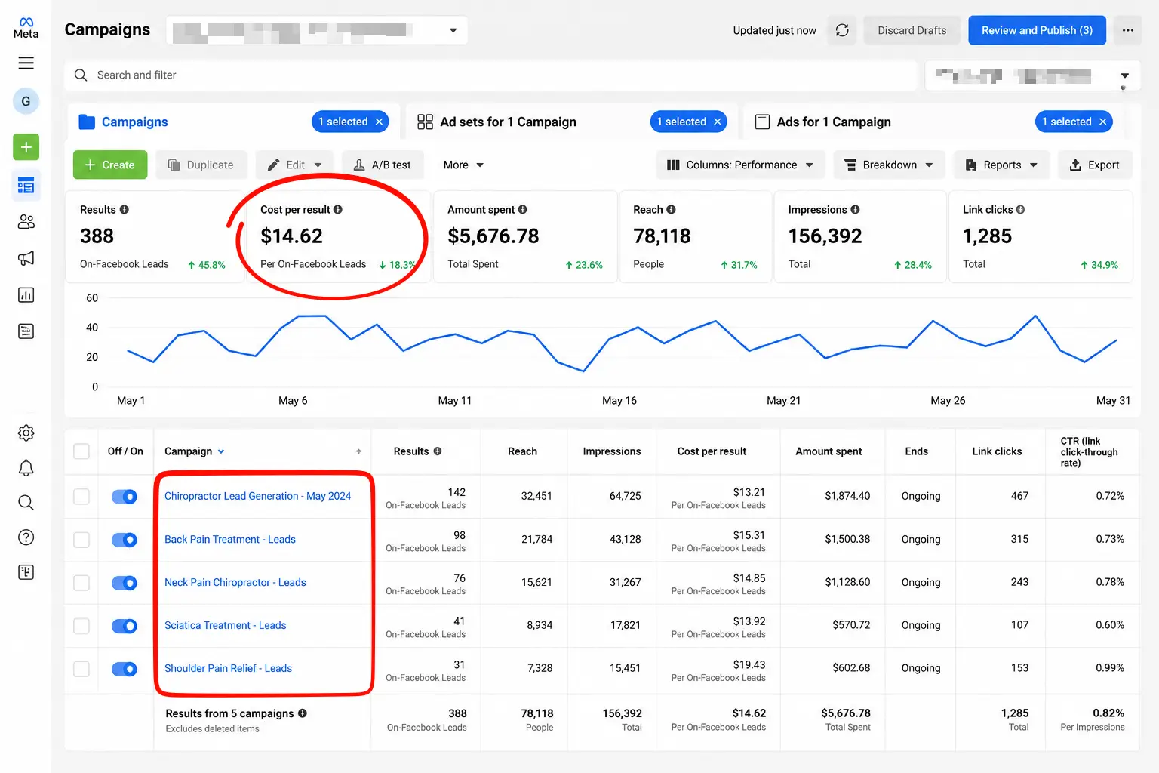Open the More dropdown menu
The width and height of the screenshot is (1159, 773).
click(463, 165)
